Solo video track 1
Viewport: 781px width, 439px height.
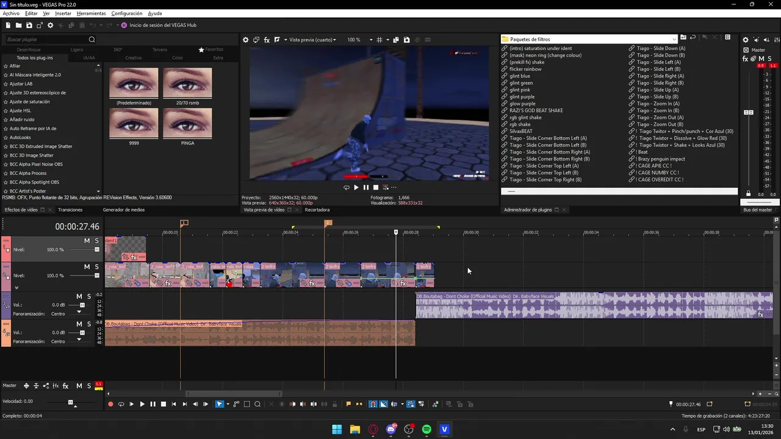(96, 241)
